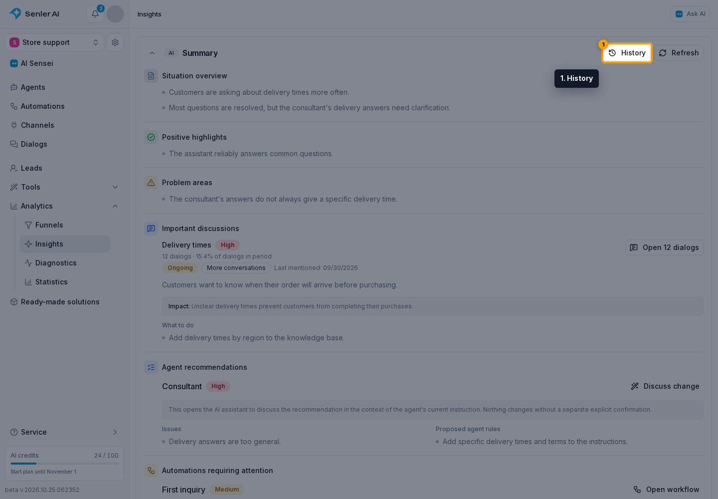Collapse the AI Summary panel chevron
The image size is (718, 499).
click(x=152, y=53)
